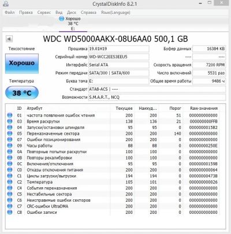Image resolution: width=231 pixels, height=234 pixels.
Task: Click raw value 0000000250E for Часы работы
Action: (203, 146)
